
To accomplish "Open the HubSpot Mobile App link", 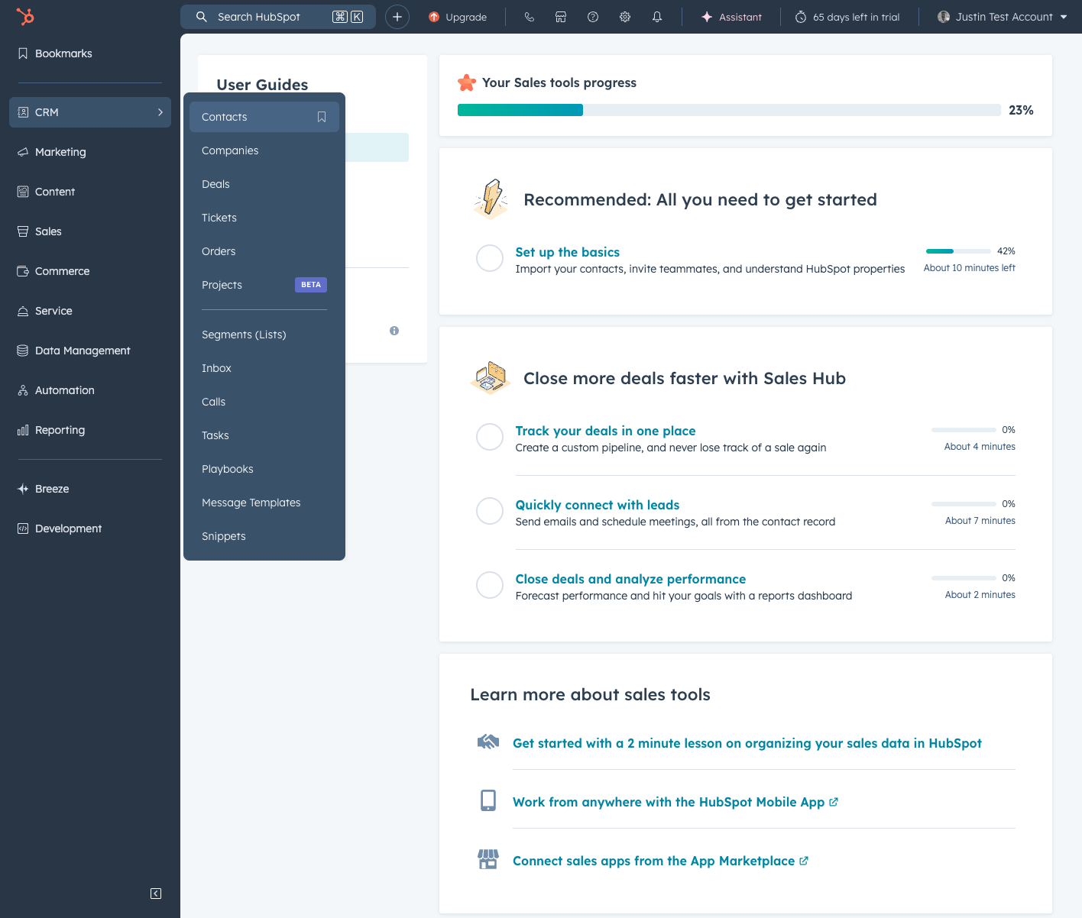I will point(675,802).
